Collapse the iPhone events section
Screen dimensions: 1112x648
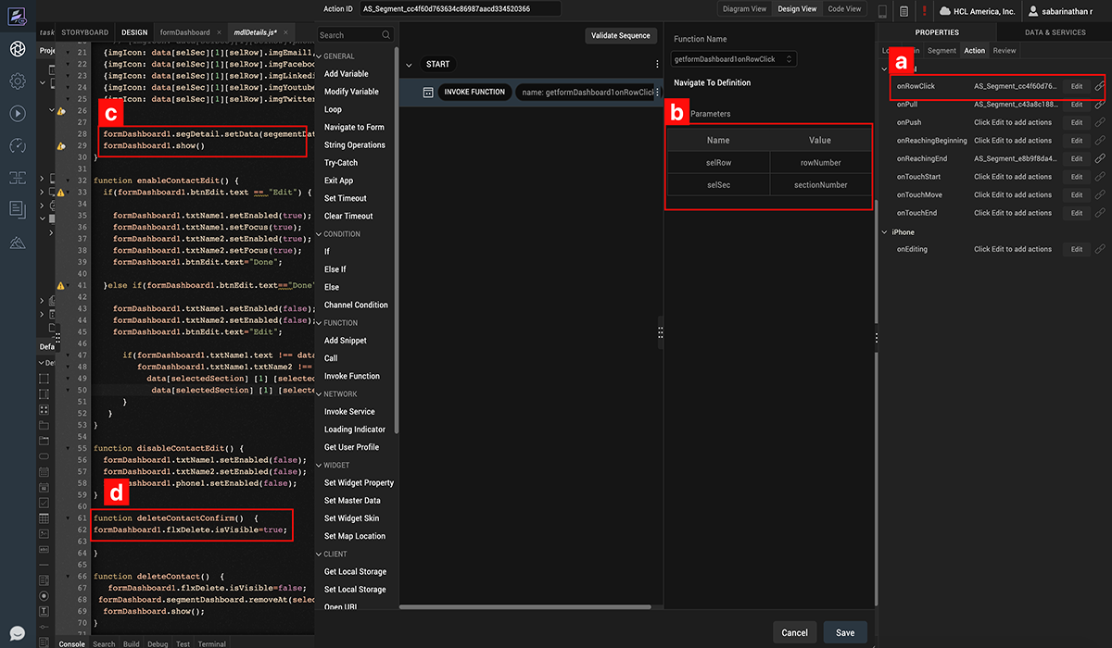tap(884, 232)
